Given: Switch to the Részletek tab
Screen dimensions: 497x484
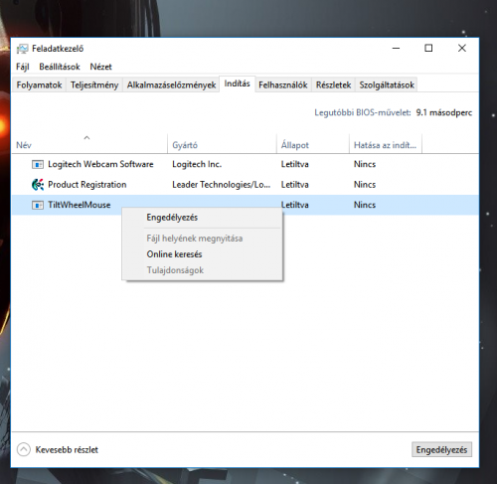Looking at the screenshot, I should tap(333, 85).
